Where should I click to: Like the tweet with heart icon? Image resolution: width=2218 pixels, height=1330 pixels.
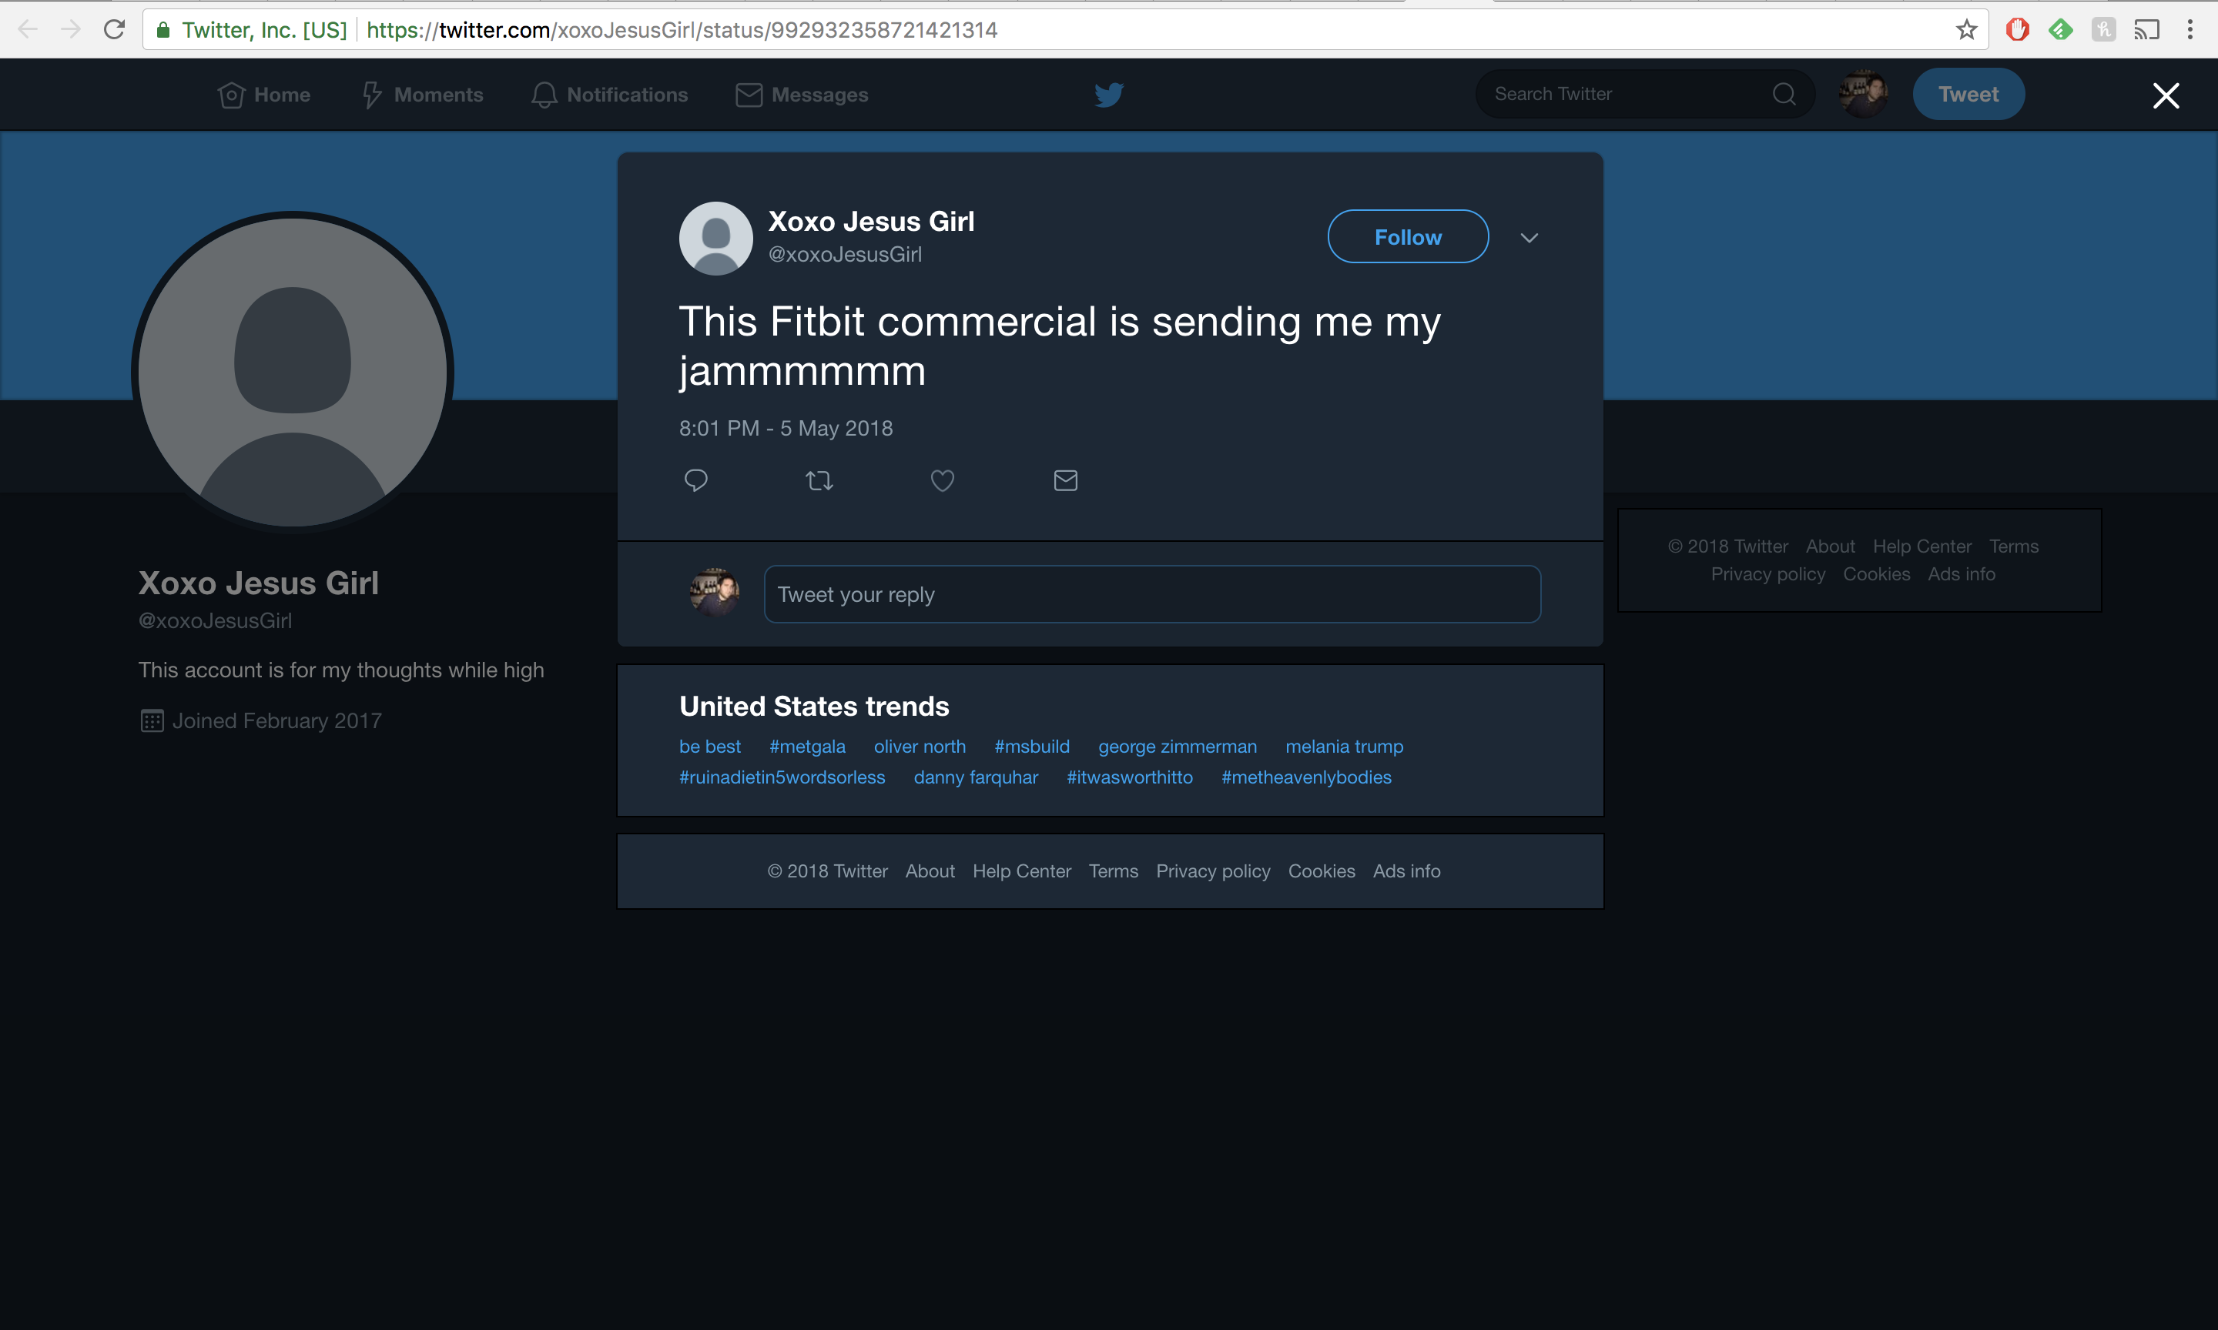[942, 481]
